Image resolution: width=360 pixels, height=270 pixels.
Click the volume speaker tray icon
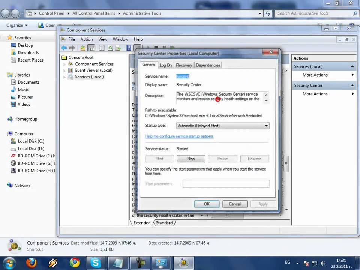(323, 263)
